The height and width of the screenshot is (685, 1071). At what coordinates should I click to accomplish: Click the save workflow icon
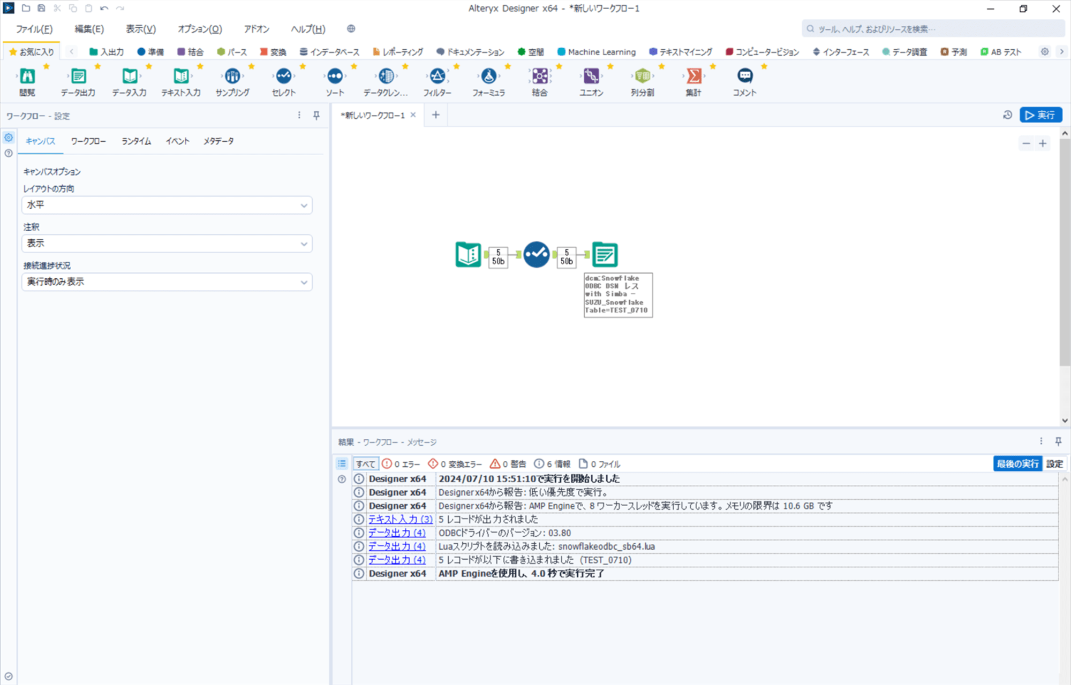click(41, 8)
